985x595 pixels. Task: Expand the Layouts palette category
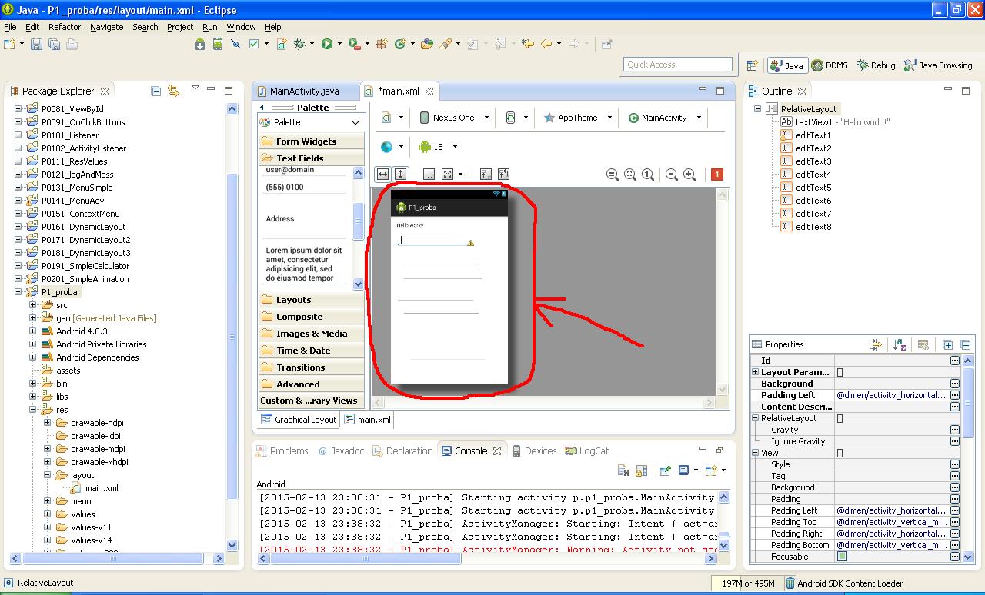(x=311, y=300)
